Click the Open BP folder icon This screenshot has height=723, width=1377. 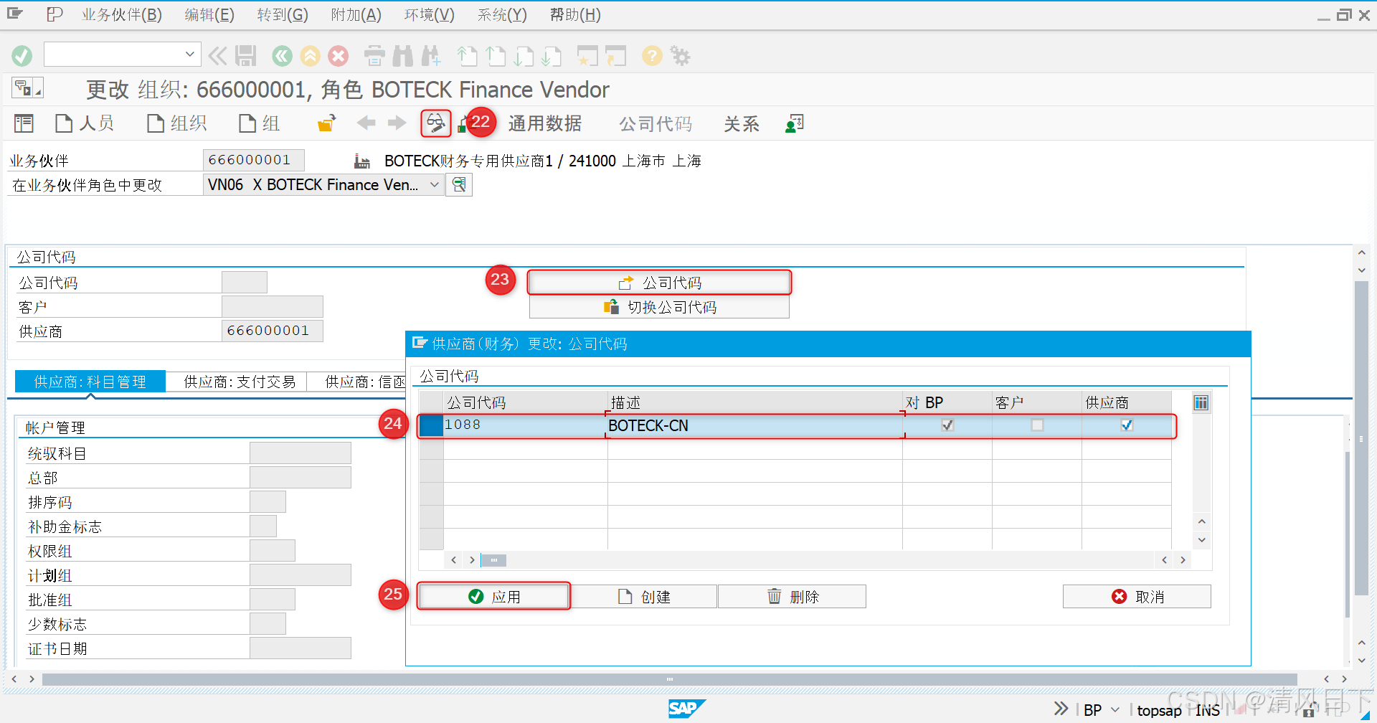(x=327, y=123)
